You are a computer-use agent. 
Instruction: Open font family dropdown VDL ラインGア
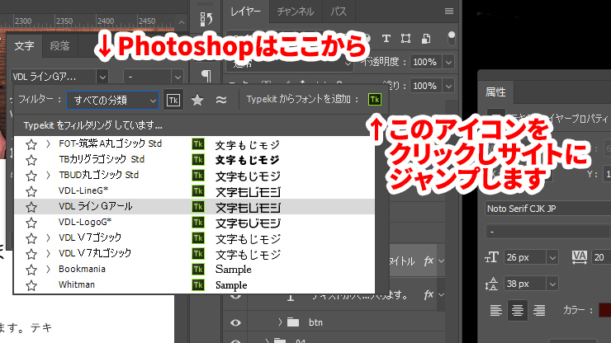point(102,77)
